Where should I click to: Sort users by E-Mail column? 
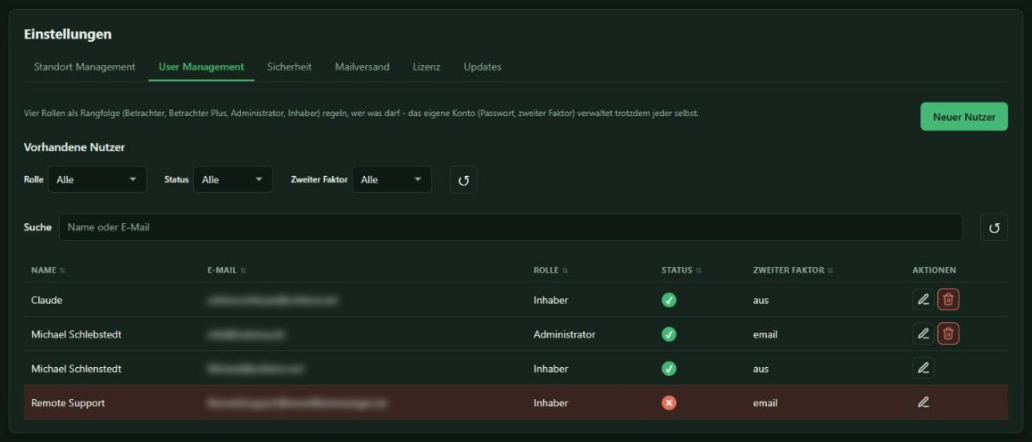coord(227,270)
